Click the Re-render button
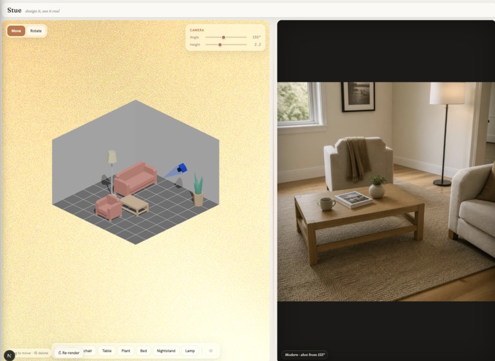Viewport: 495px width, 361px height. [x=69, y=353]
